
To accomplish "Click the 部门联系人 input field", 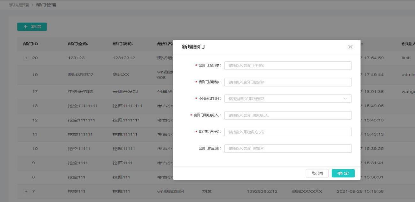I will 288,115.
